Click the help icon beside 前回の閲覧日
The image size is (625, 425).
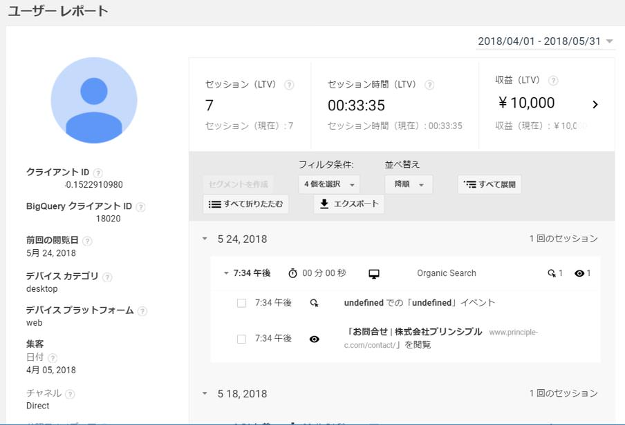[87, 241]
